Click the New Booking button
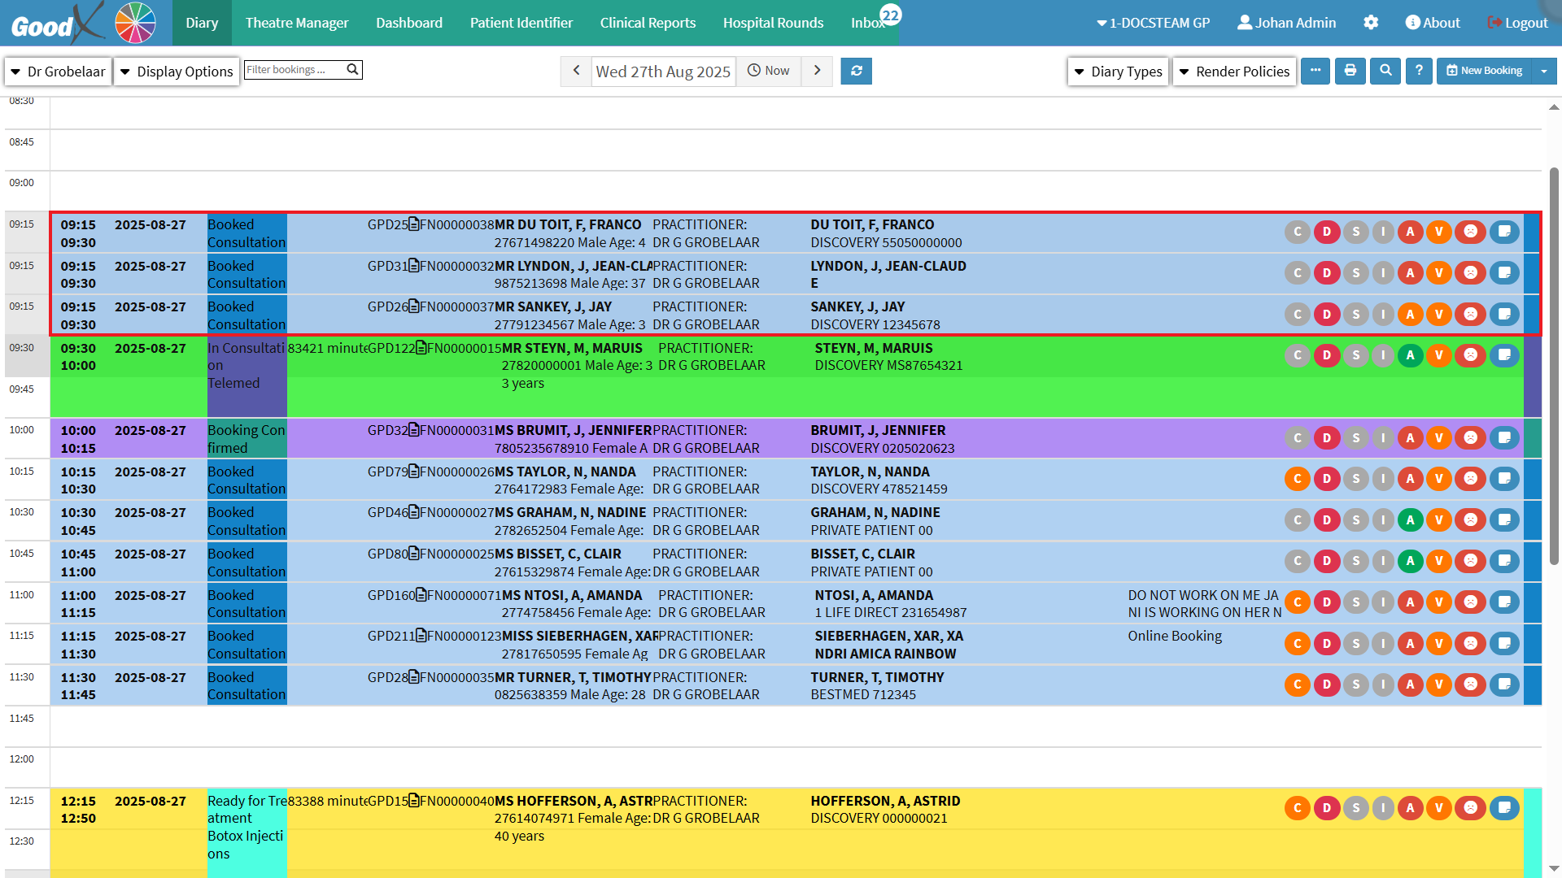The image size is (1562, 878). [x=1484, y=71]
